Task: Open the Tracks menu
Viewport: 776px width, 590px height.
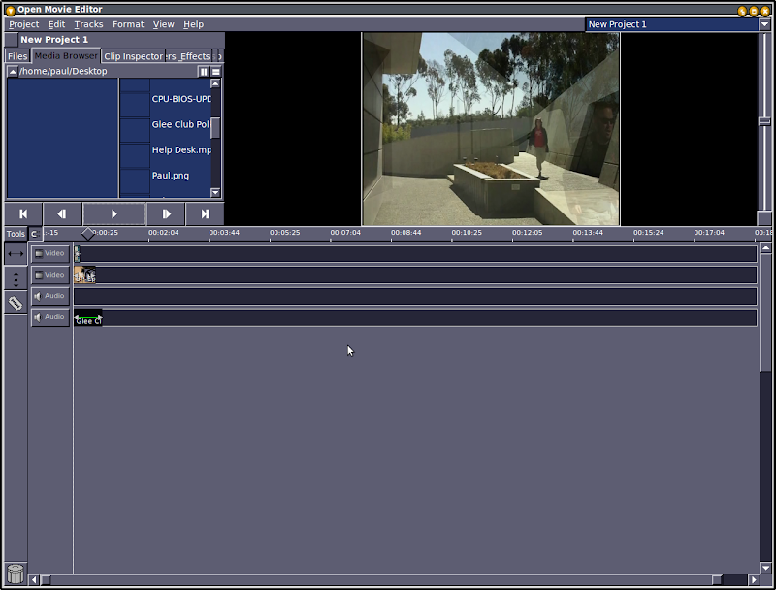Action: [x=88, y=24]
